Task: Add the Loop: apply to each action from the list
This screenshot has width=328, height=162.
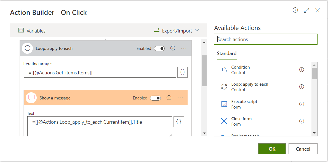Action: 250,87
